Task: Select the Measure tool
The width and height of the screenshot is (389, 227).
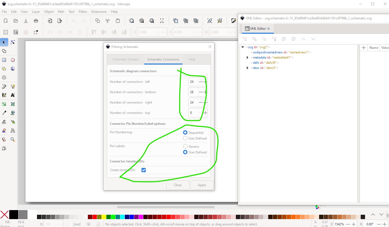Action: coord(4,140)
